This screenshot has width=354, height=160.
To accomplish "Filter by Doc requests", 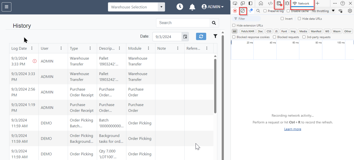I will click(x=260, y=31).
